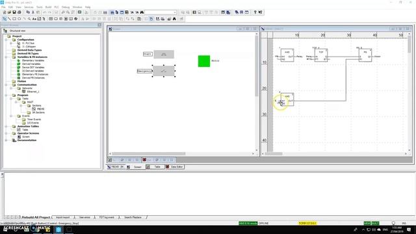Viewport: 416px width, 234px height.
Task: Select the Ellipse drawing tool
Action: pos(19,19)
